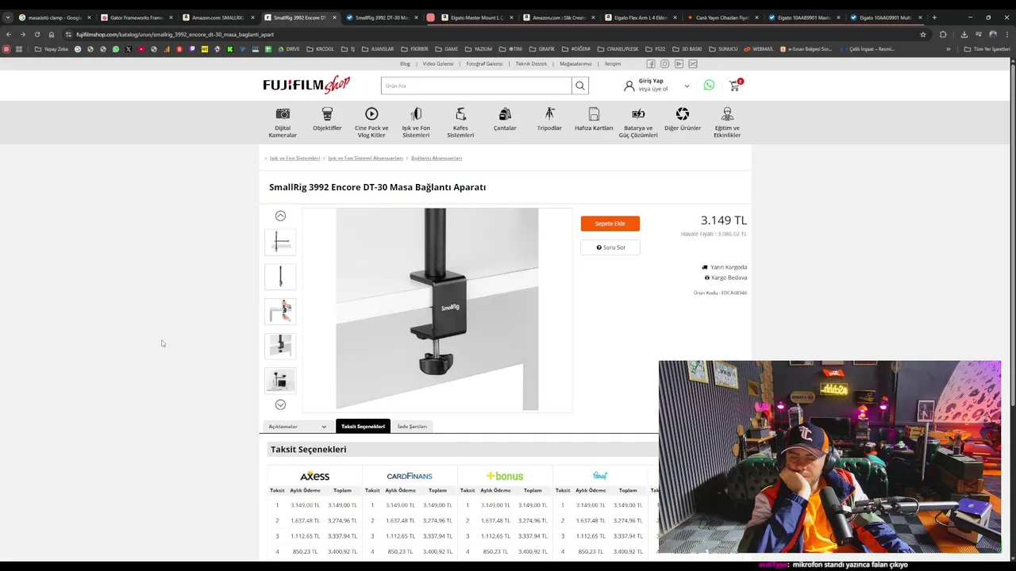Open the Instagram social icon
1016x571 pixels.
point(665,63)
